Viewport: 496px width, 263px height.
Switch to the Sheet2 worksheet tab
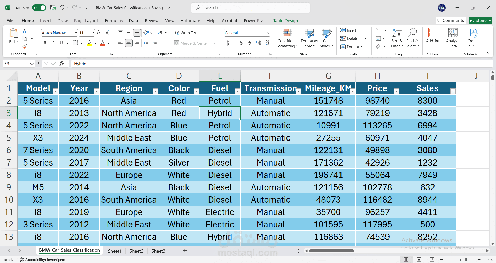(x=136, y=251)
